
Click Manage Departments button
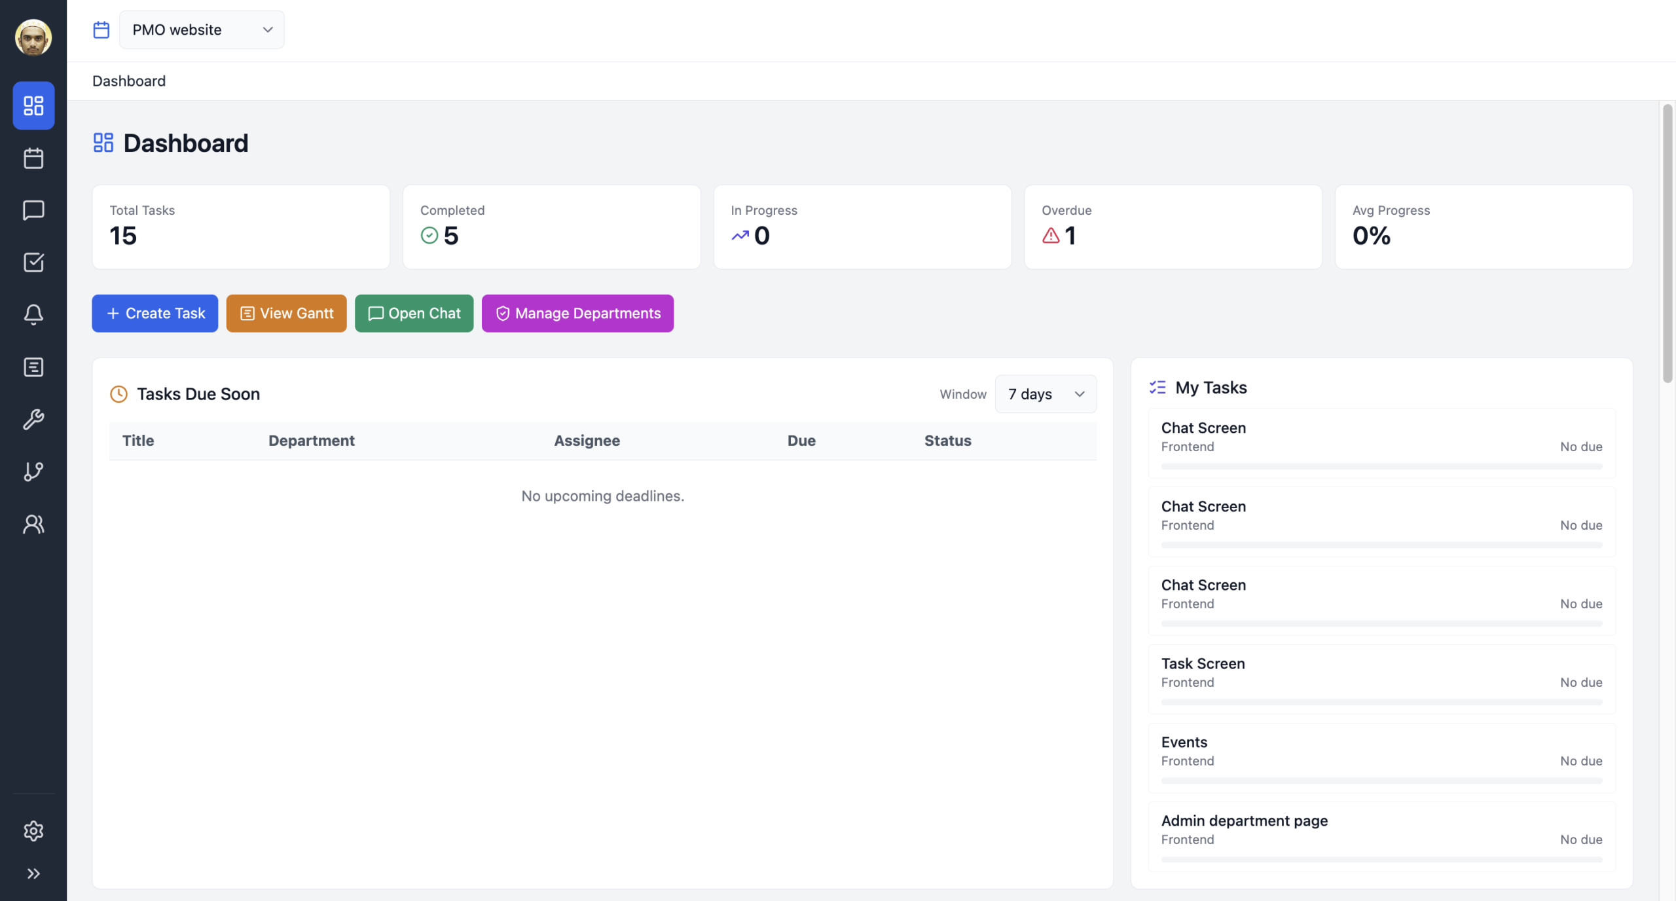[x=577, y=314]
